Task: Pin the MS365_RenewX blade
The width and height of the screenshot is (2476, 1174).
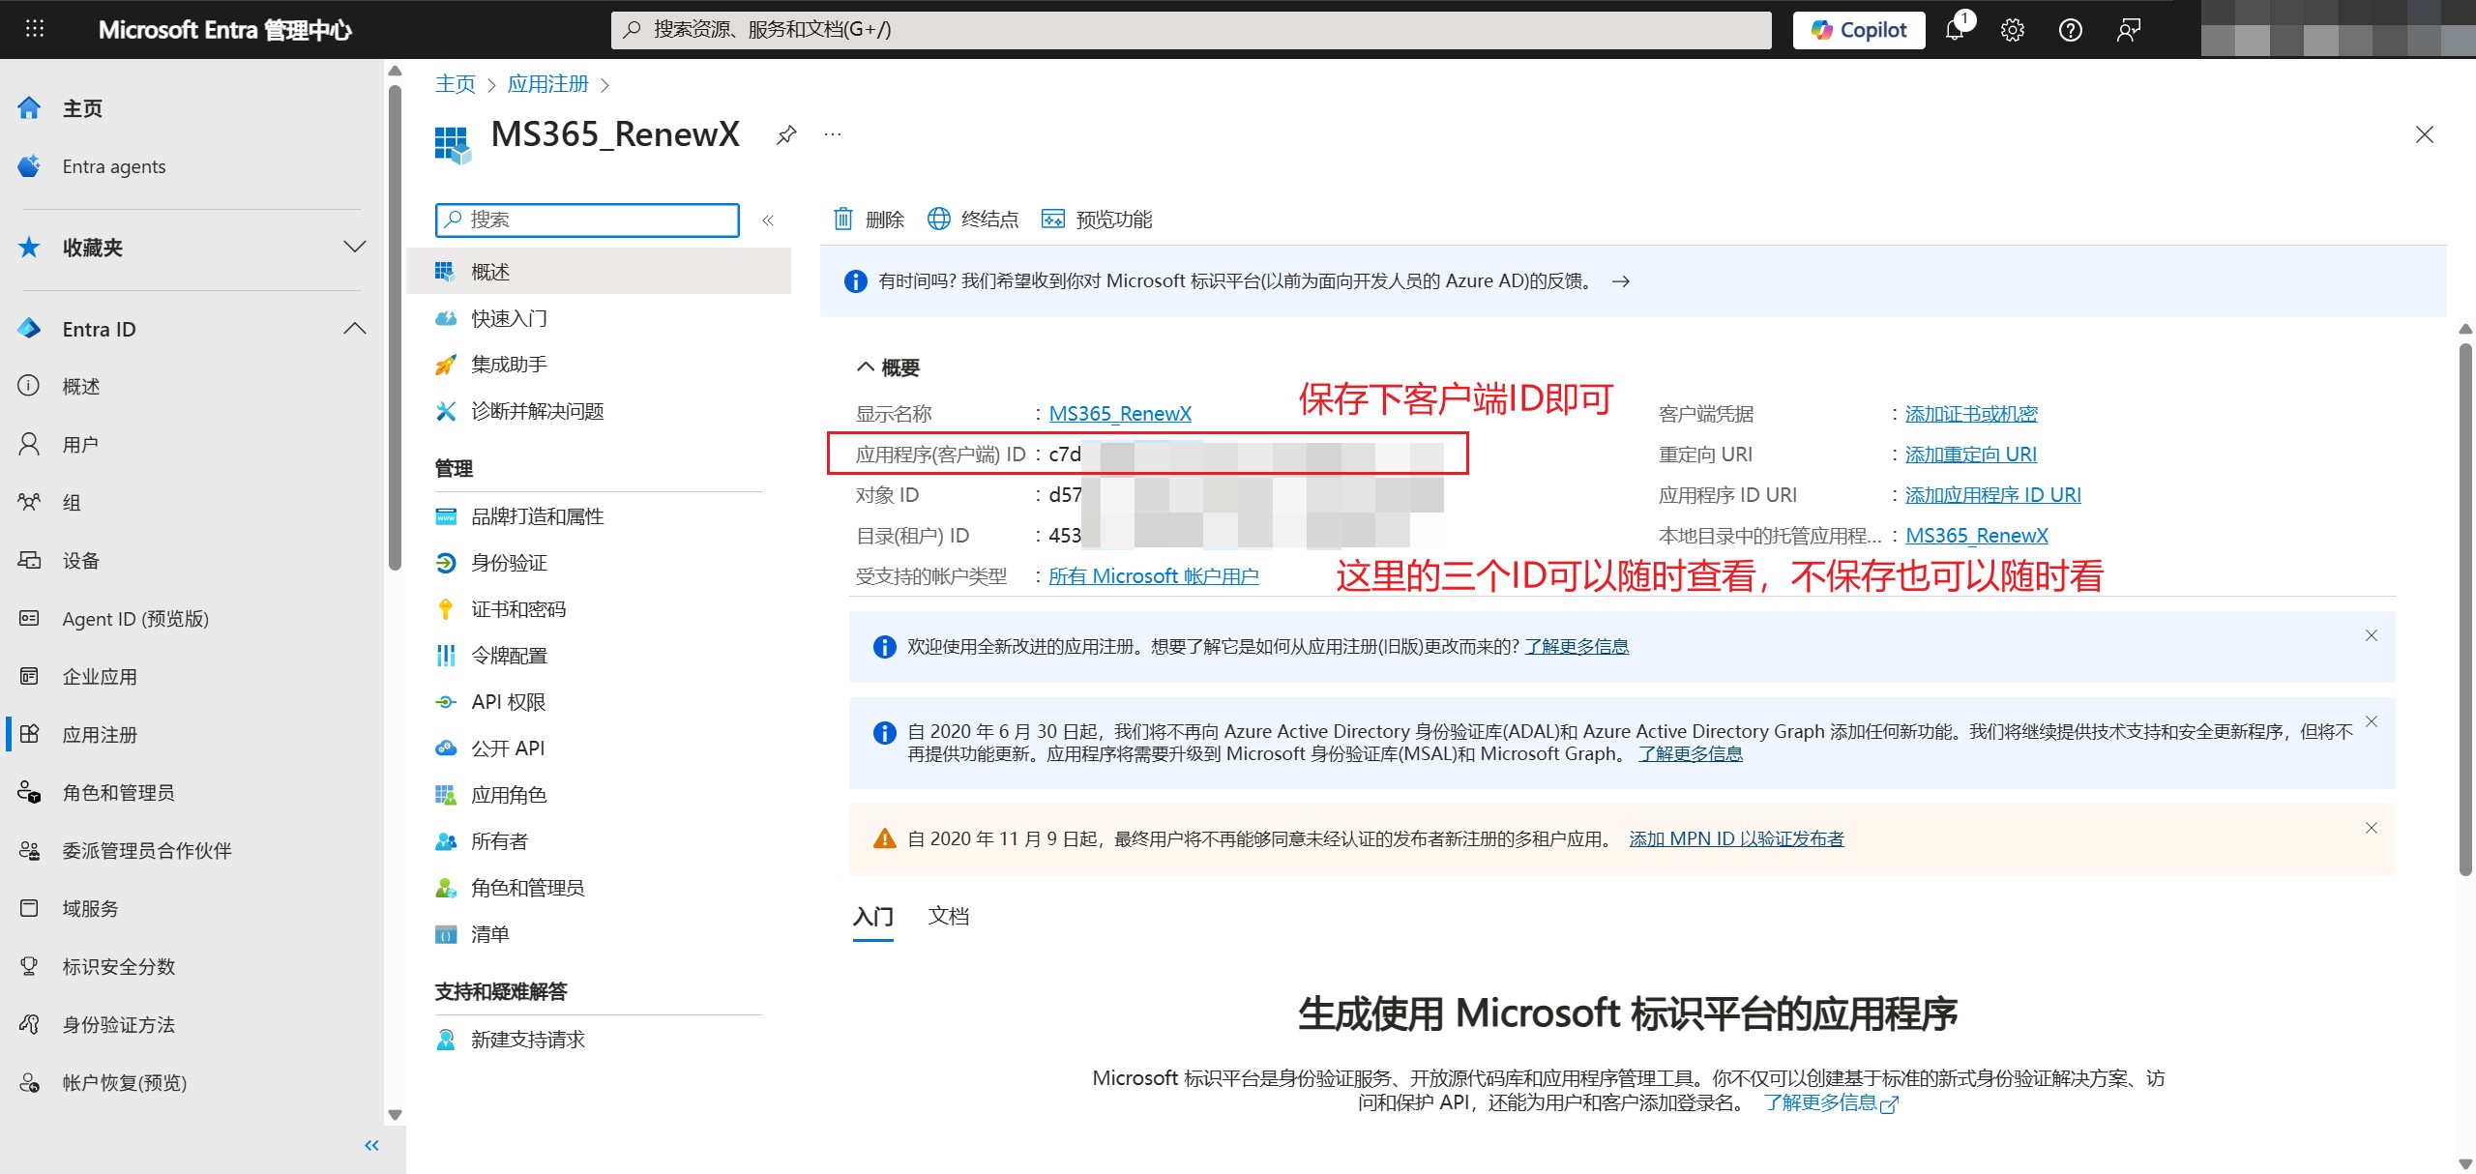Action: coord(786,135)
